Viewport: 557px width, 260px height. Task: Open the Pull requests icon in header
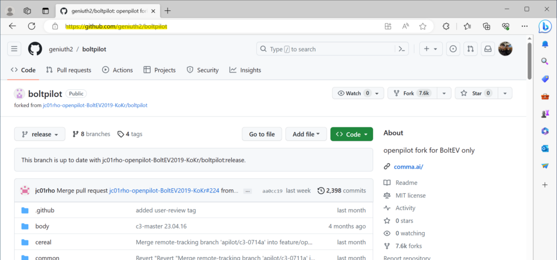471,49
